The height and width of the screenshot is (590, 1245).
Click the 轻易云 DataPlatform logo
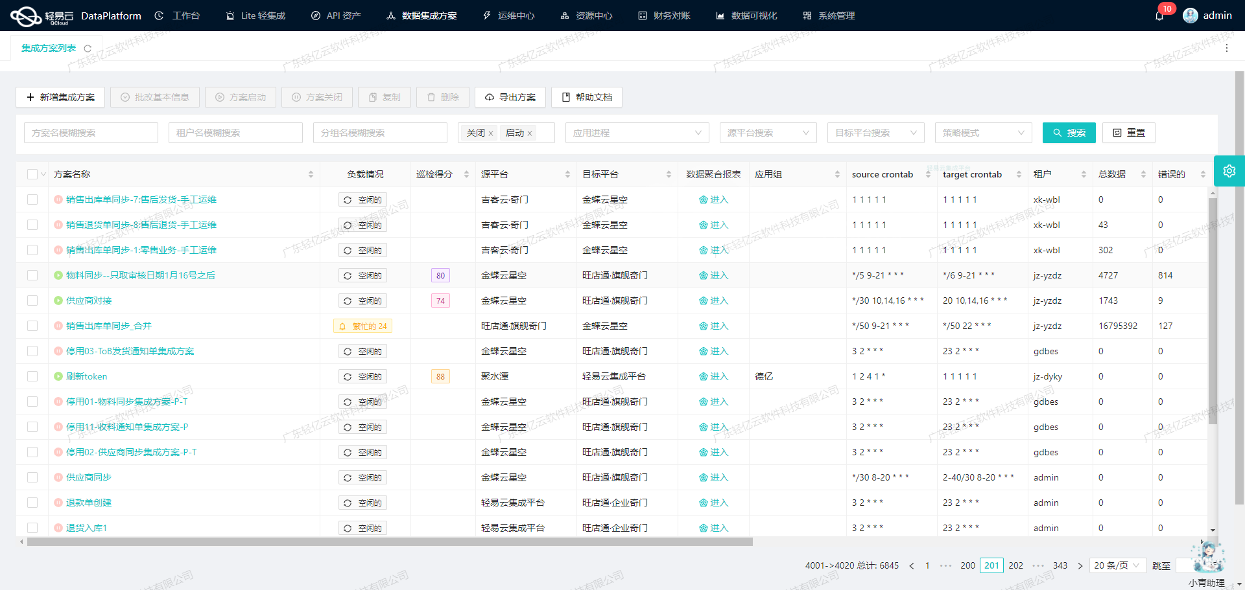pos(76,16)
